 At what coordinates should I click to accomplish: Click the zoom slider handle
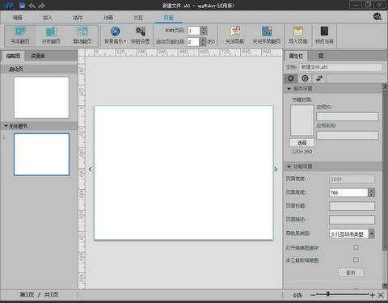[328, 294]
